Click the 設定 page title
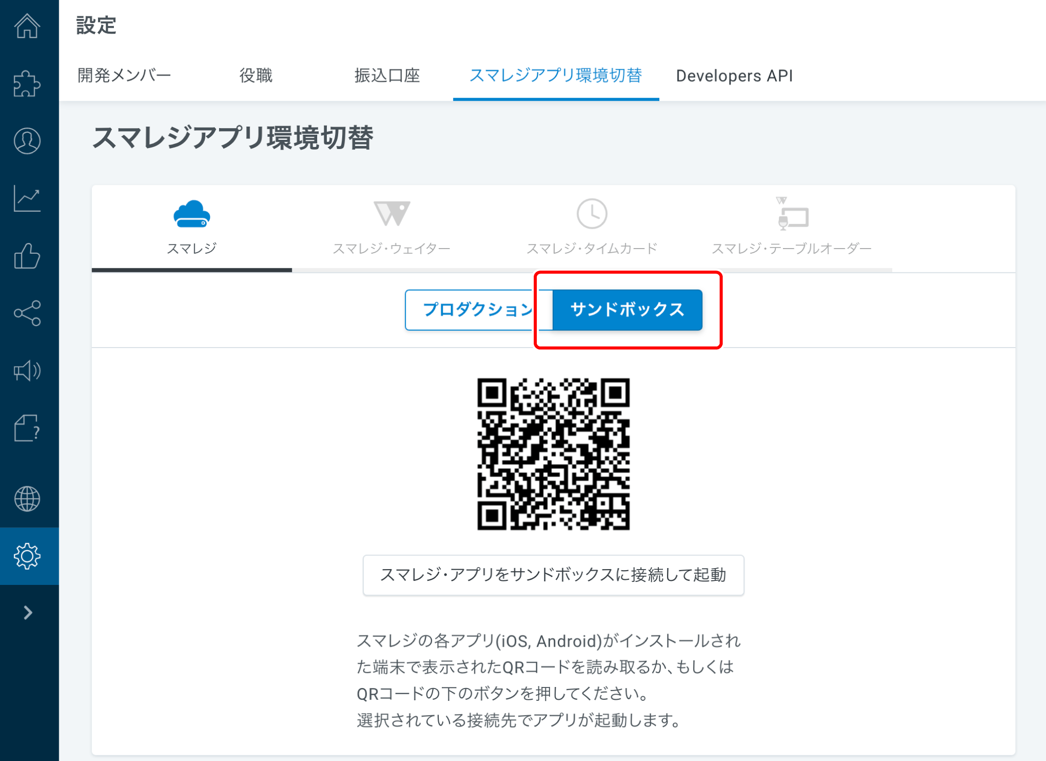This screenshot has width=1046, height=761. [97, 25]
